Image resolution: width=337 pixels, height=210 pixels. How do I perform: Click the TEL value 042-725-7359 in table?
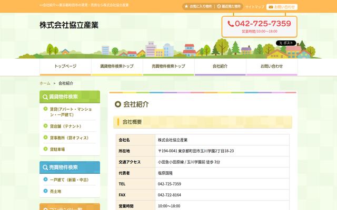point(170,184)
